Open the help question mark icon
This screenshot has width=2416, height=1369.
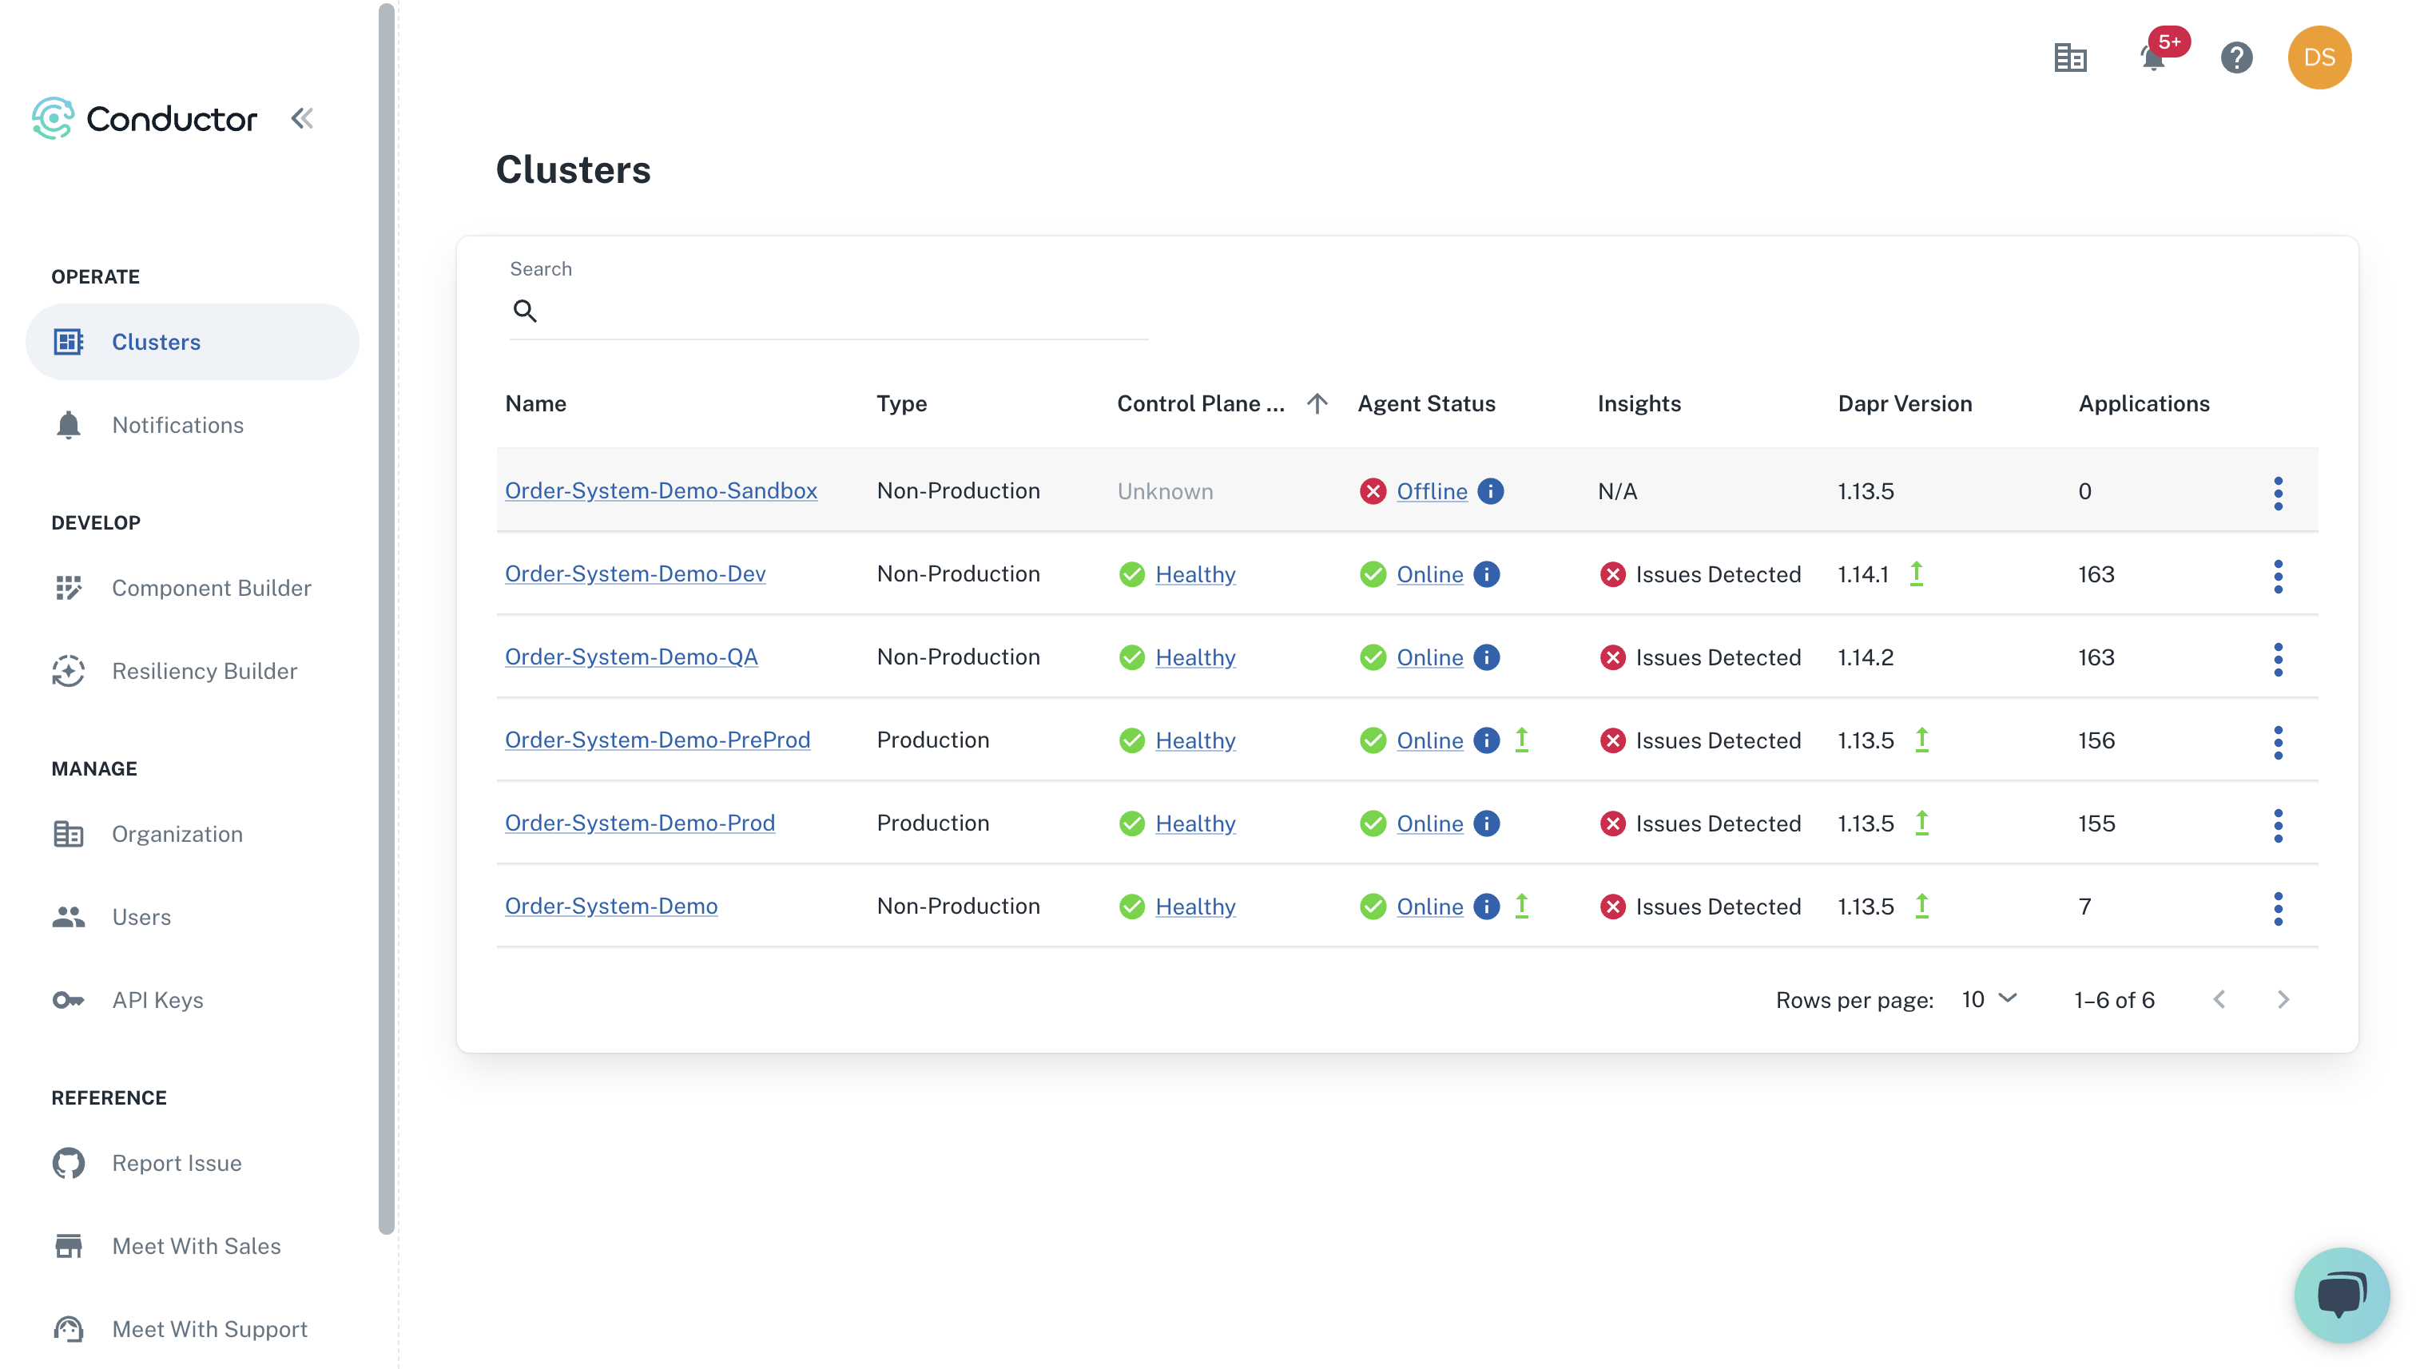2236,58
